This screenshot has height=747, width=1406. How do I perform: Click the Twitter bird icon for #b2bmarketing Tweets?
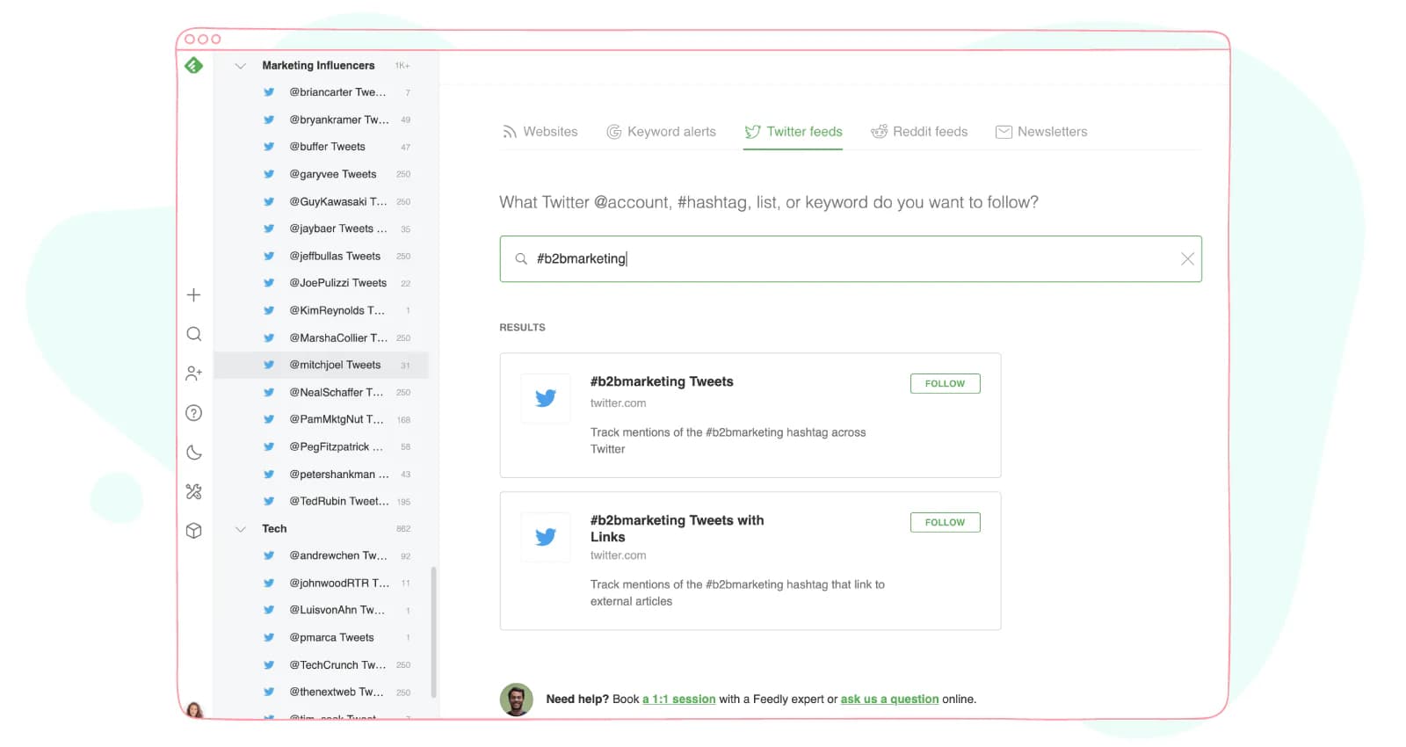(546, 398)
